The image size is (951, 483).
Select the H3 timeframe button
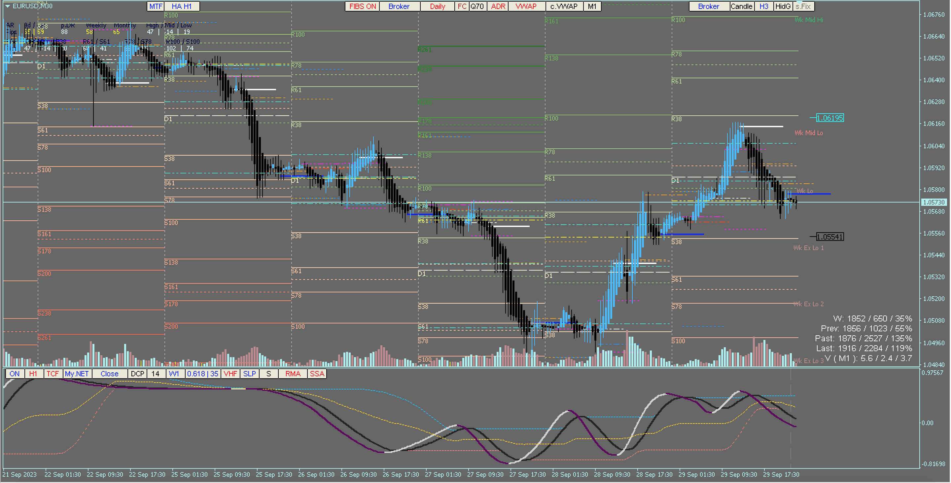click(764, 6)
